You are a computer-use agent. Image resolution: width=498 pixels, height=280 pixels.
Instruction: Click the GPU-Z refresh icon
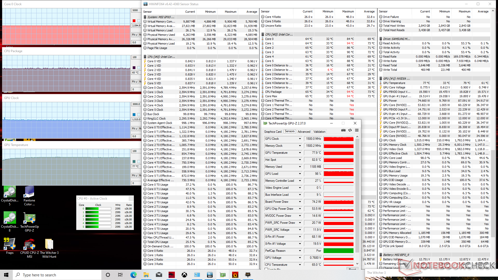click(x=350, y=130)
